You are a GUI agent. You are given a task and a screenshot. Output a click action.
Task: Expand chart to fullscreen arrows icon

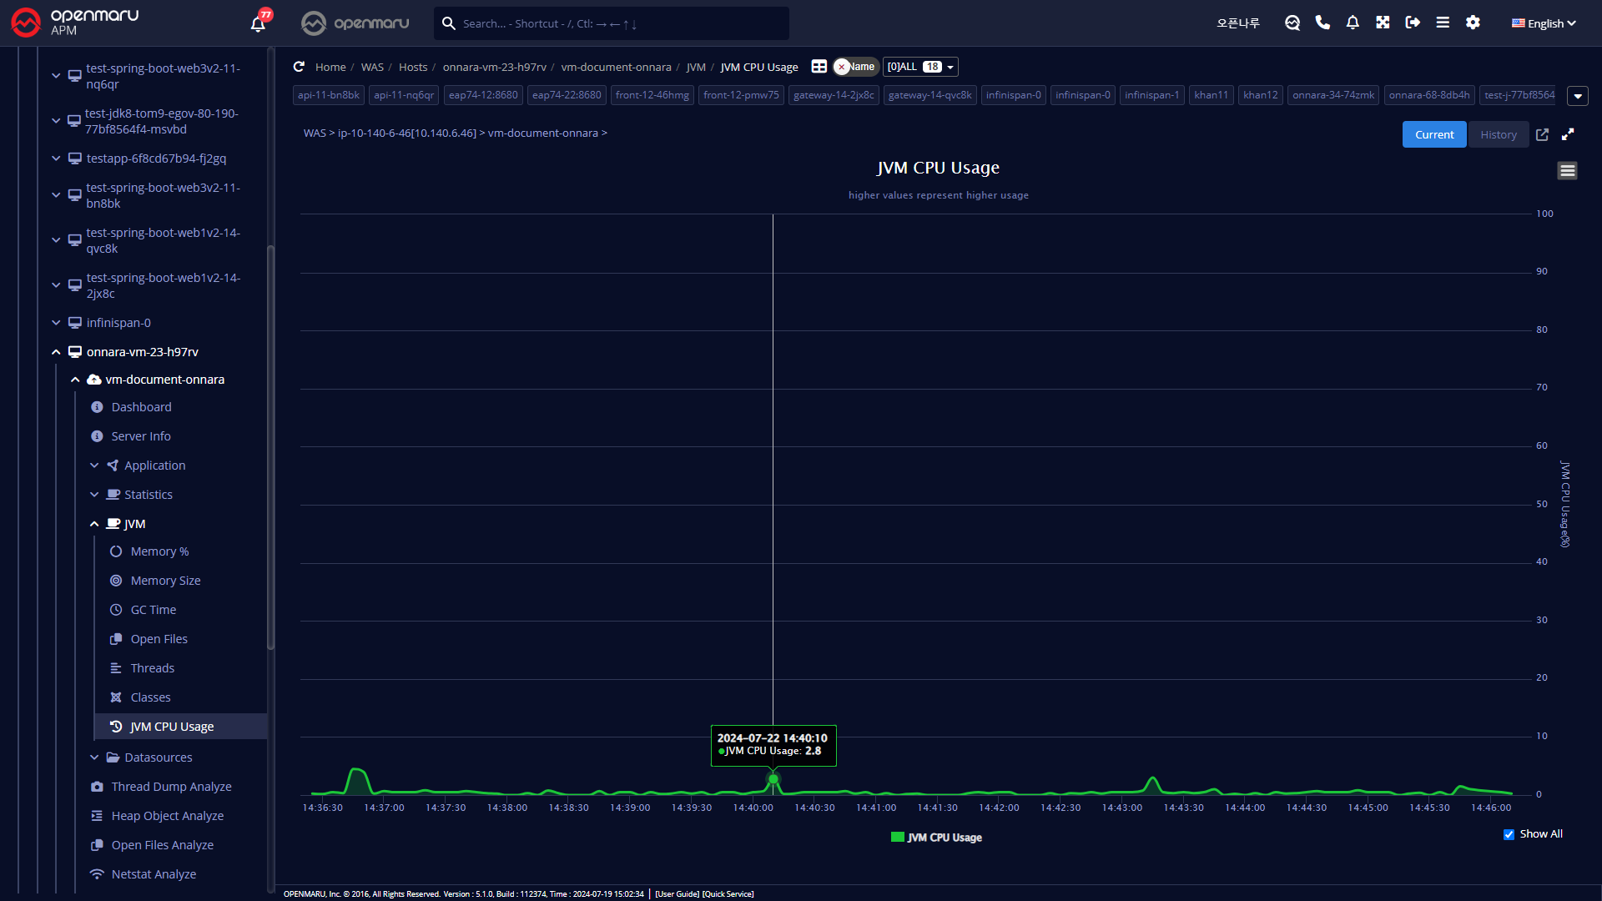1568,134
